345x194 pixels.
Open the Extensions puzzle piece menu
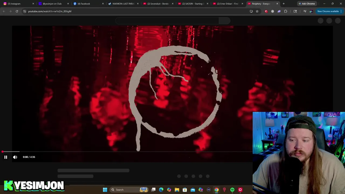(286, 11)
